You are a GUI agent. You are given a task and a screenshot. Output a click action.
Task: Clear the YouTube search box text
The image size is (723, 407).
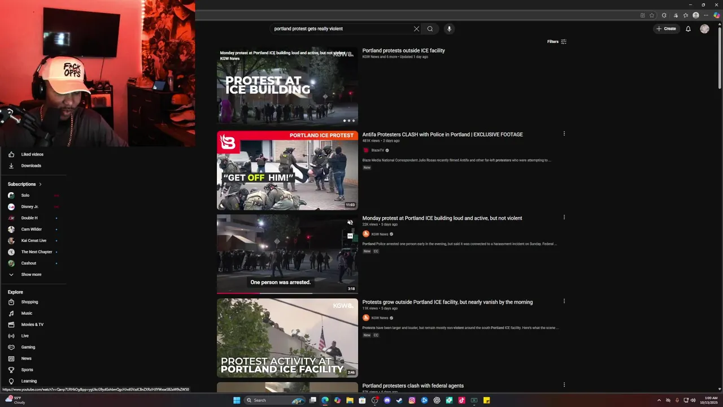416,29
